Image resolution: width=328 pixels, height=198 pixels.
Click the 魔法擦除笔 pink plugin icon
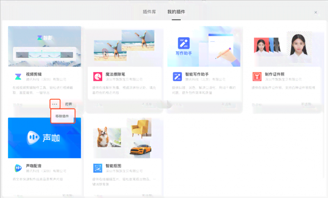pos(98,76)
